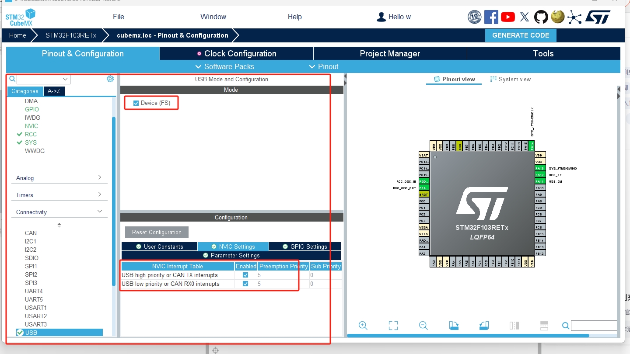Open the 10 years anniversary badge icon

[x=475, y=17]
